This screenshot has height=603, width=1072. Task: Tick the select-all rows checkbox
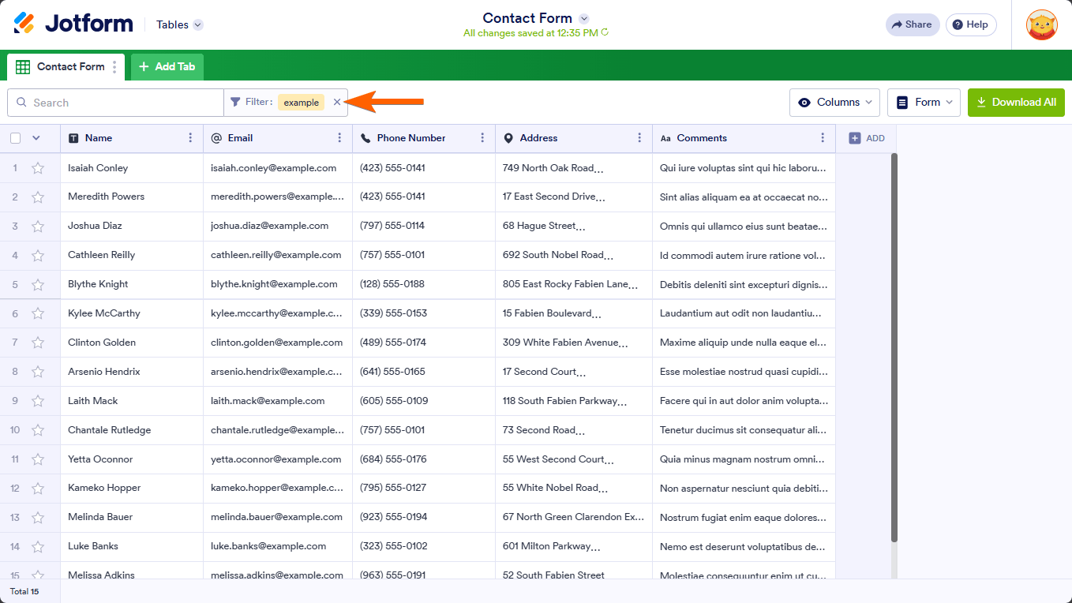15,138
